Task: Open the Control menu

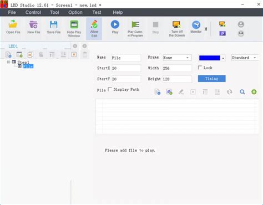Action: coord(33,12)
